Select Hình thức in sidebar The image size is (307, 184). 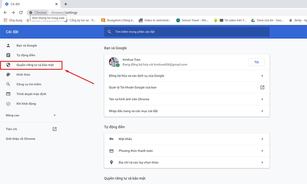pos(23,75)
